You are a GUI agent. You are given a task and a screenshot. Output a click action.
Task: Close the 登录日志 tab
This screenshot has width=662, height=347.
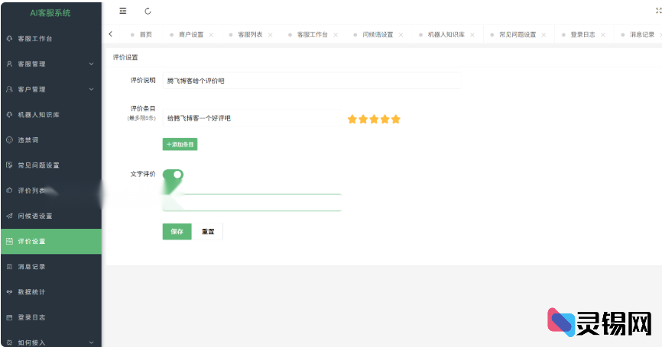[603, 34]
